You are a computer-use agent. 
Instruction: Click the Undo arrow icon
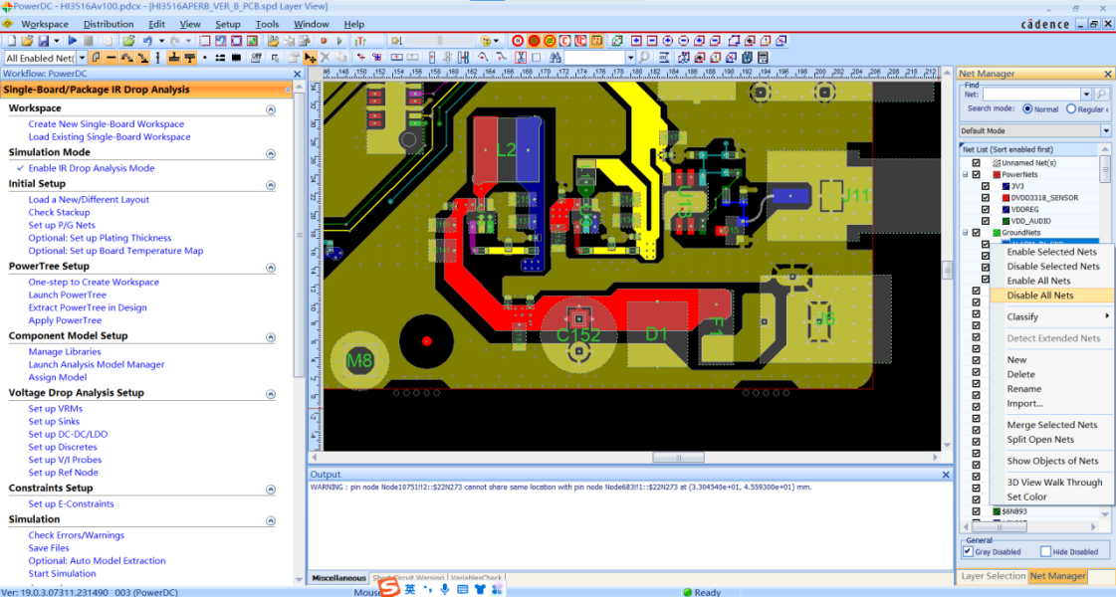[148, 41]
